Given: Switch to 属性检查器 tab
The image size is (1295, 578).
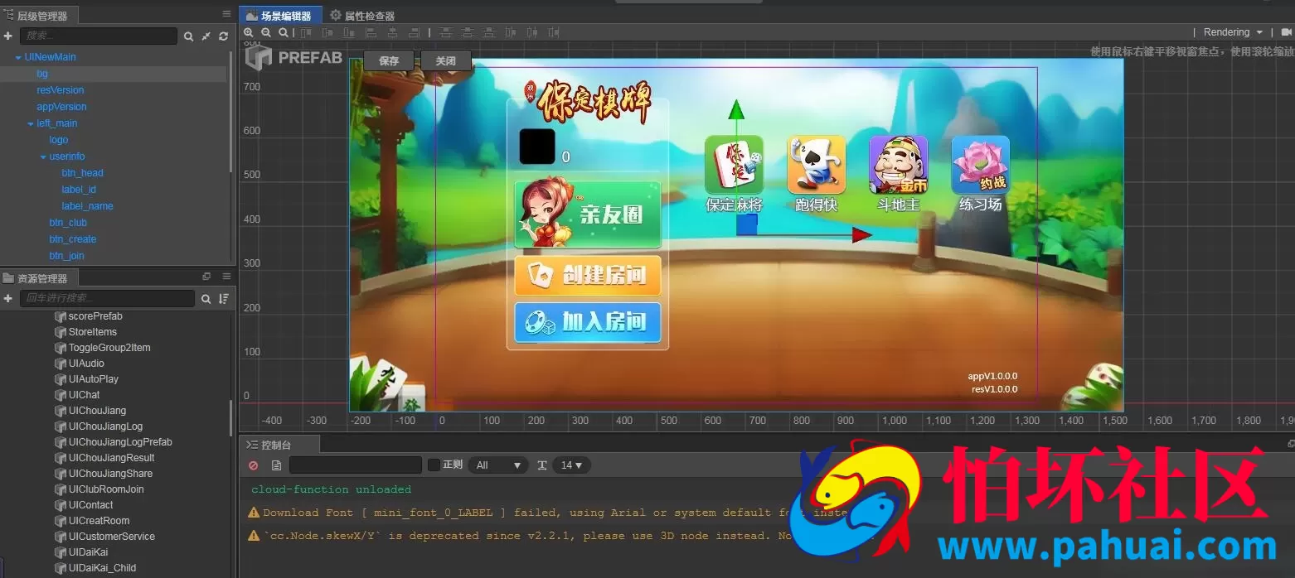Looking at the screenshot, I should 362,15.
